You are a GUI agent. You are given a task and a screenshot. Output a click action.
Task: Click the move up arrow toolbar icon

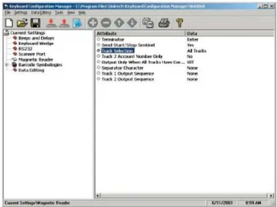[x=119, y=23]
